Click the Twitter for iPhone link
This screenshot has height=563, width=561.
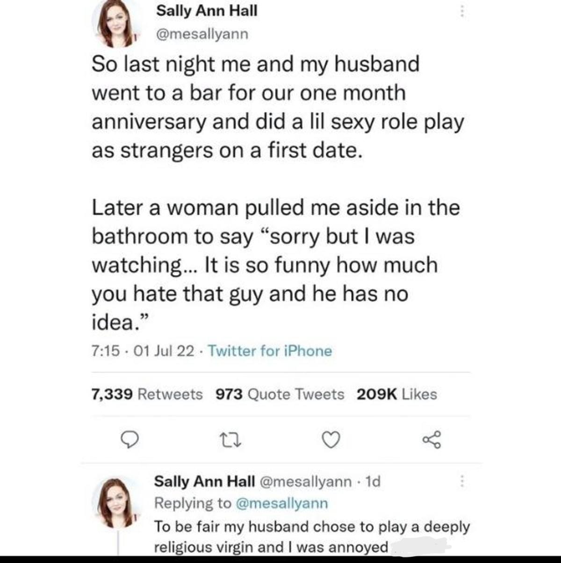click(x=269, y=351)
